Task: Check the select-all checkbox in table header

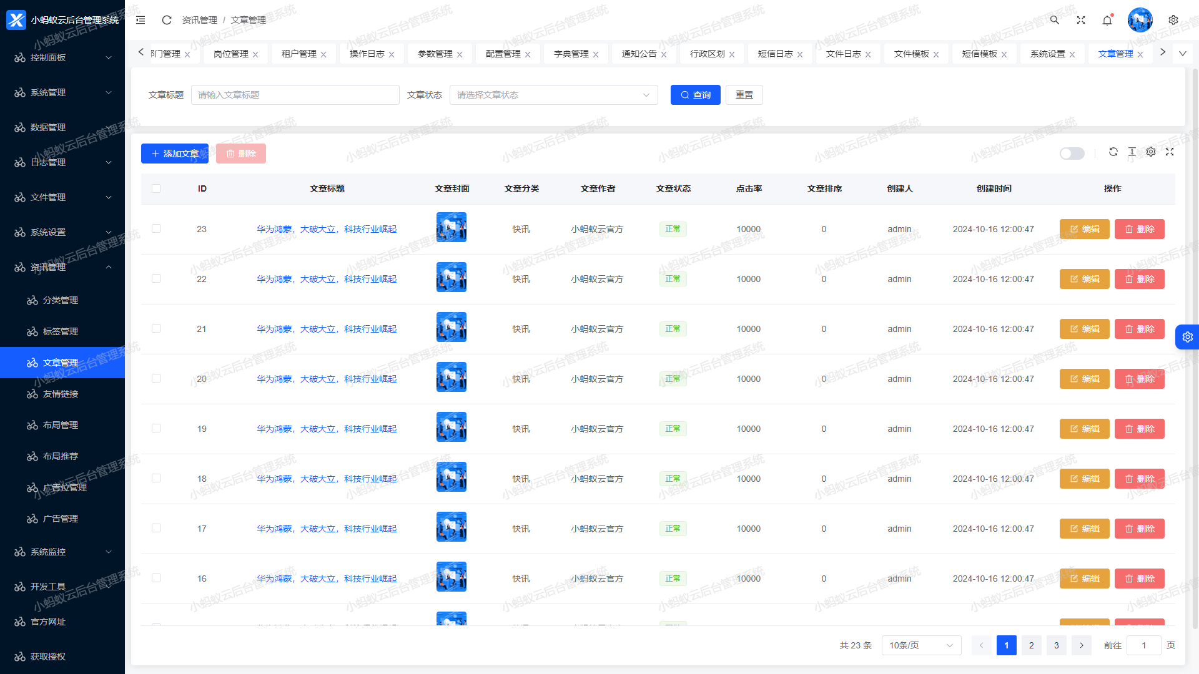Action: [156, 188]
